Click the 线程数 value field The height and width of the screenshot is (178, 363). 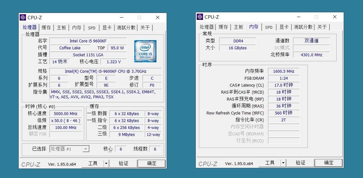155,149
